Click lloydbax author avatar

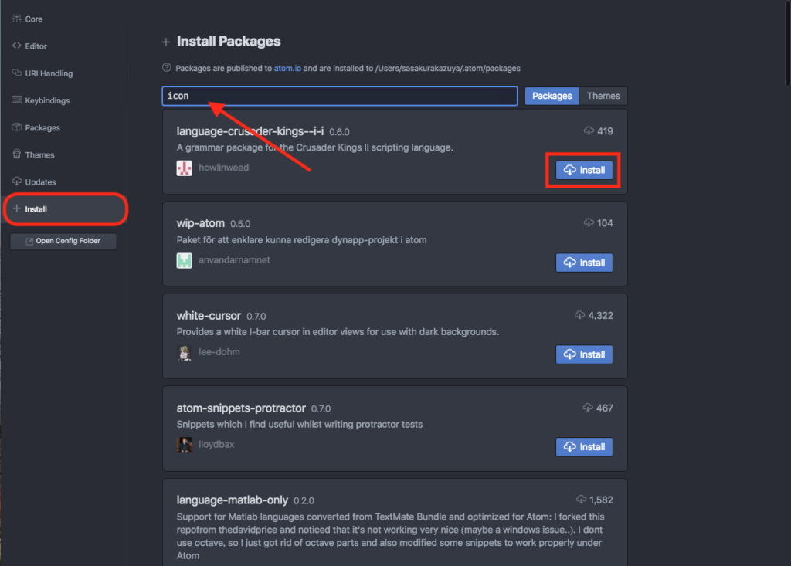[184, 445]
